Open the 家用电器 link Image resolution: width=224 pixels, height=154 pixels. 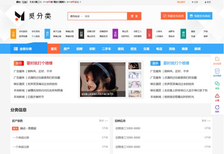click(x=23, y=36)
